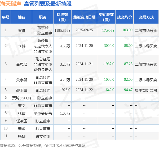159x148 pixels.
Task: Click the 高管列表及最新持股 heading
Action: (x=48, y=4)
